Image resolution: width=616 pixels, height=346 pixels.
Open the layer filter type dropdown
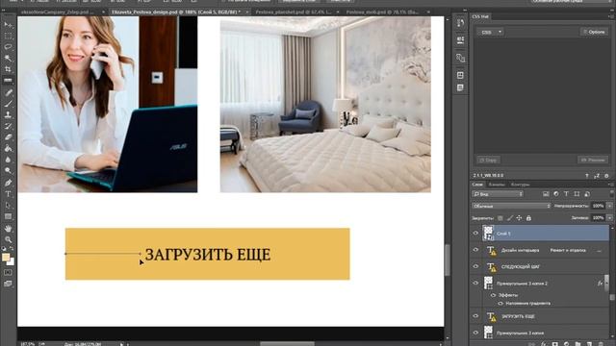pos(498,194)
